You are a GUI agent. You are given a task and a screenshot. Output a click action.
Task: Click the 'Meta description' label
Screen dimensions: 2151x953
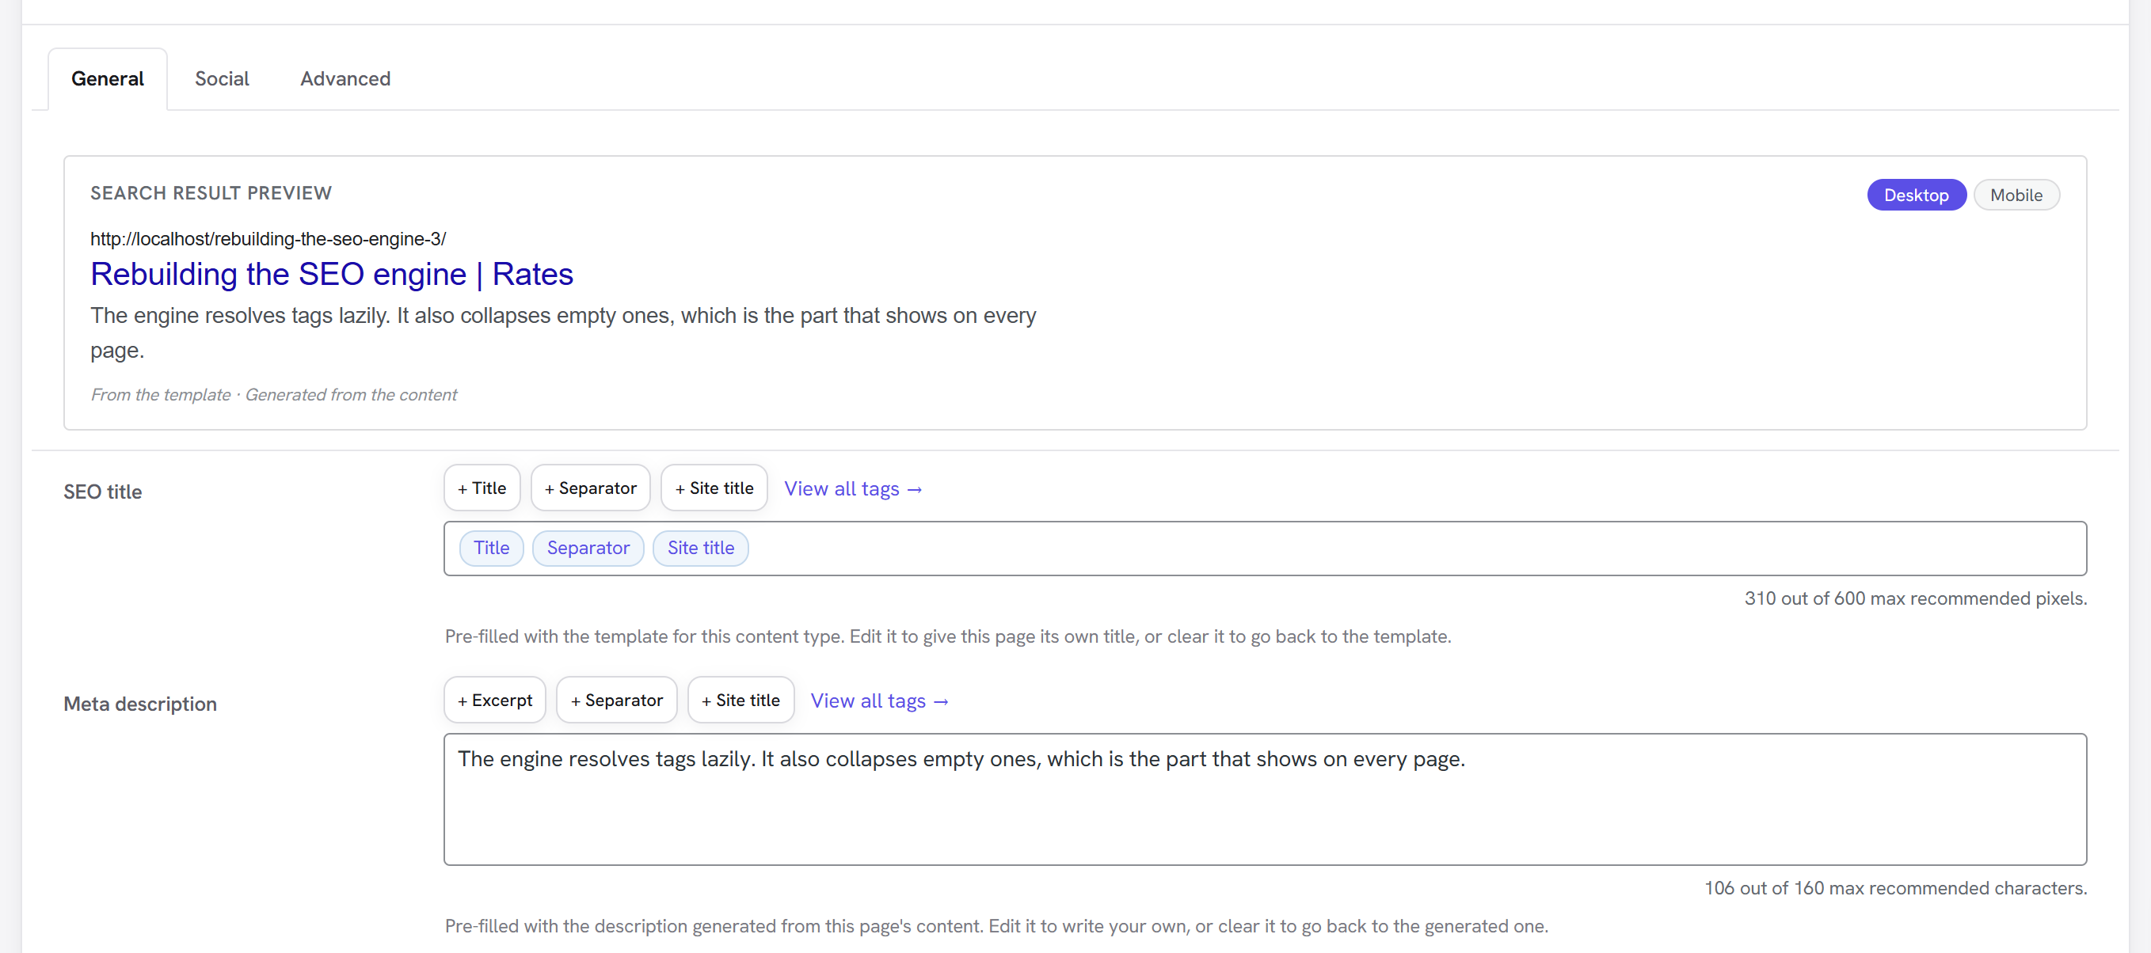point(140,704)
